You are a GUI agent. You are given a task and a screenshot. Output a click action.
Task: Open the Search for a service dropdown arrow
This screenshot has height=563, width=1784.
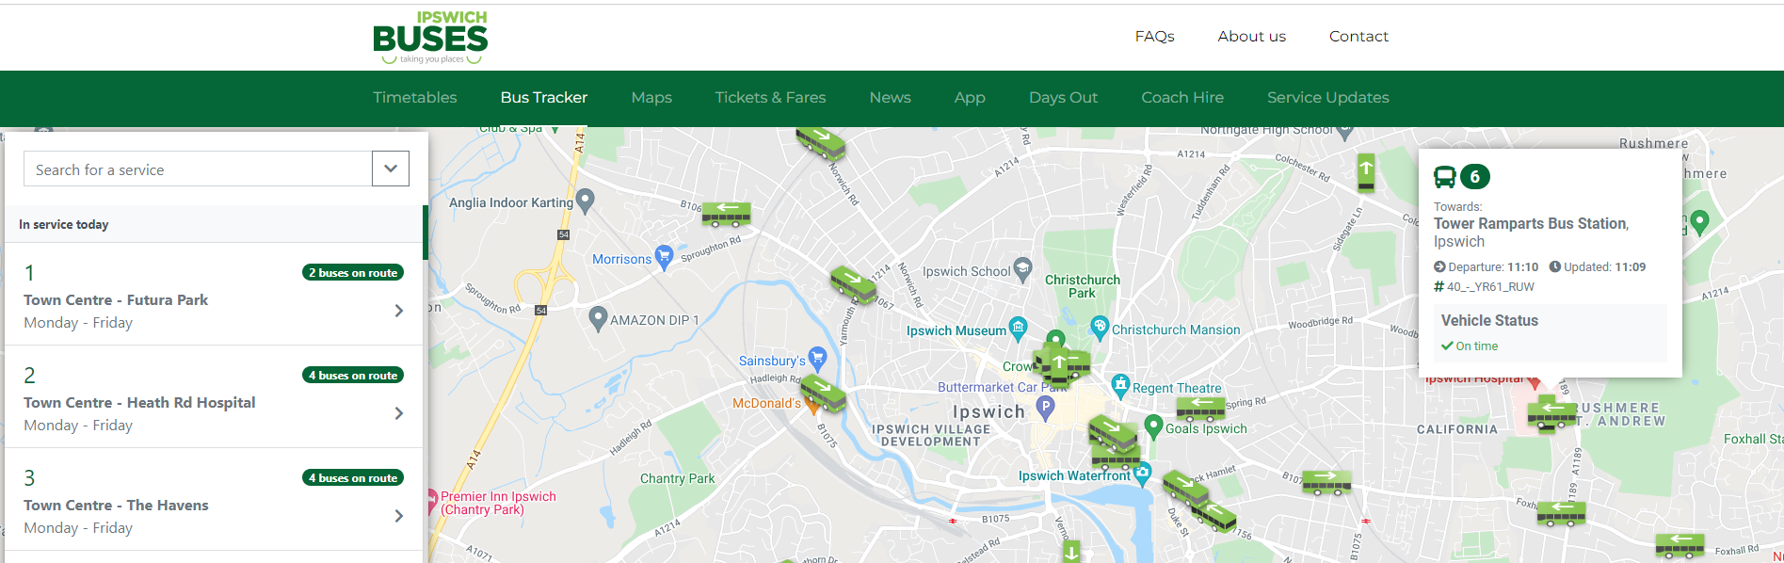point(391,169)
